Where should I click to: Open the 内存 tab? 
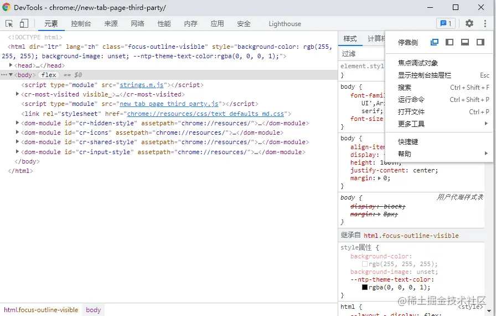[191, 24]
